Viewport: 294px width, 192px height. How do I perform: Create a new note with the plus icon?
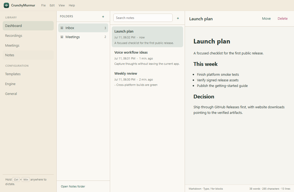[178, 18]
